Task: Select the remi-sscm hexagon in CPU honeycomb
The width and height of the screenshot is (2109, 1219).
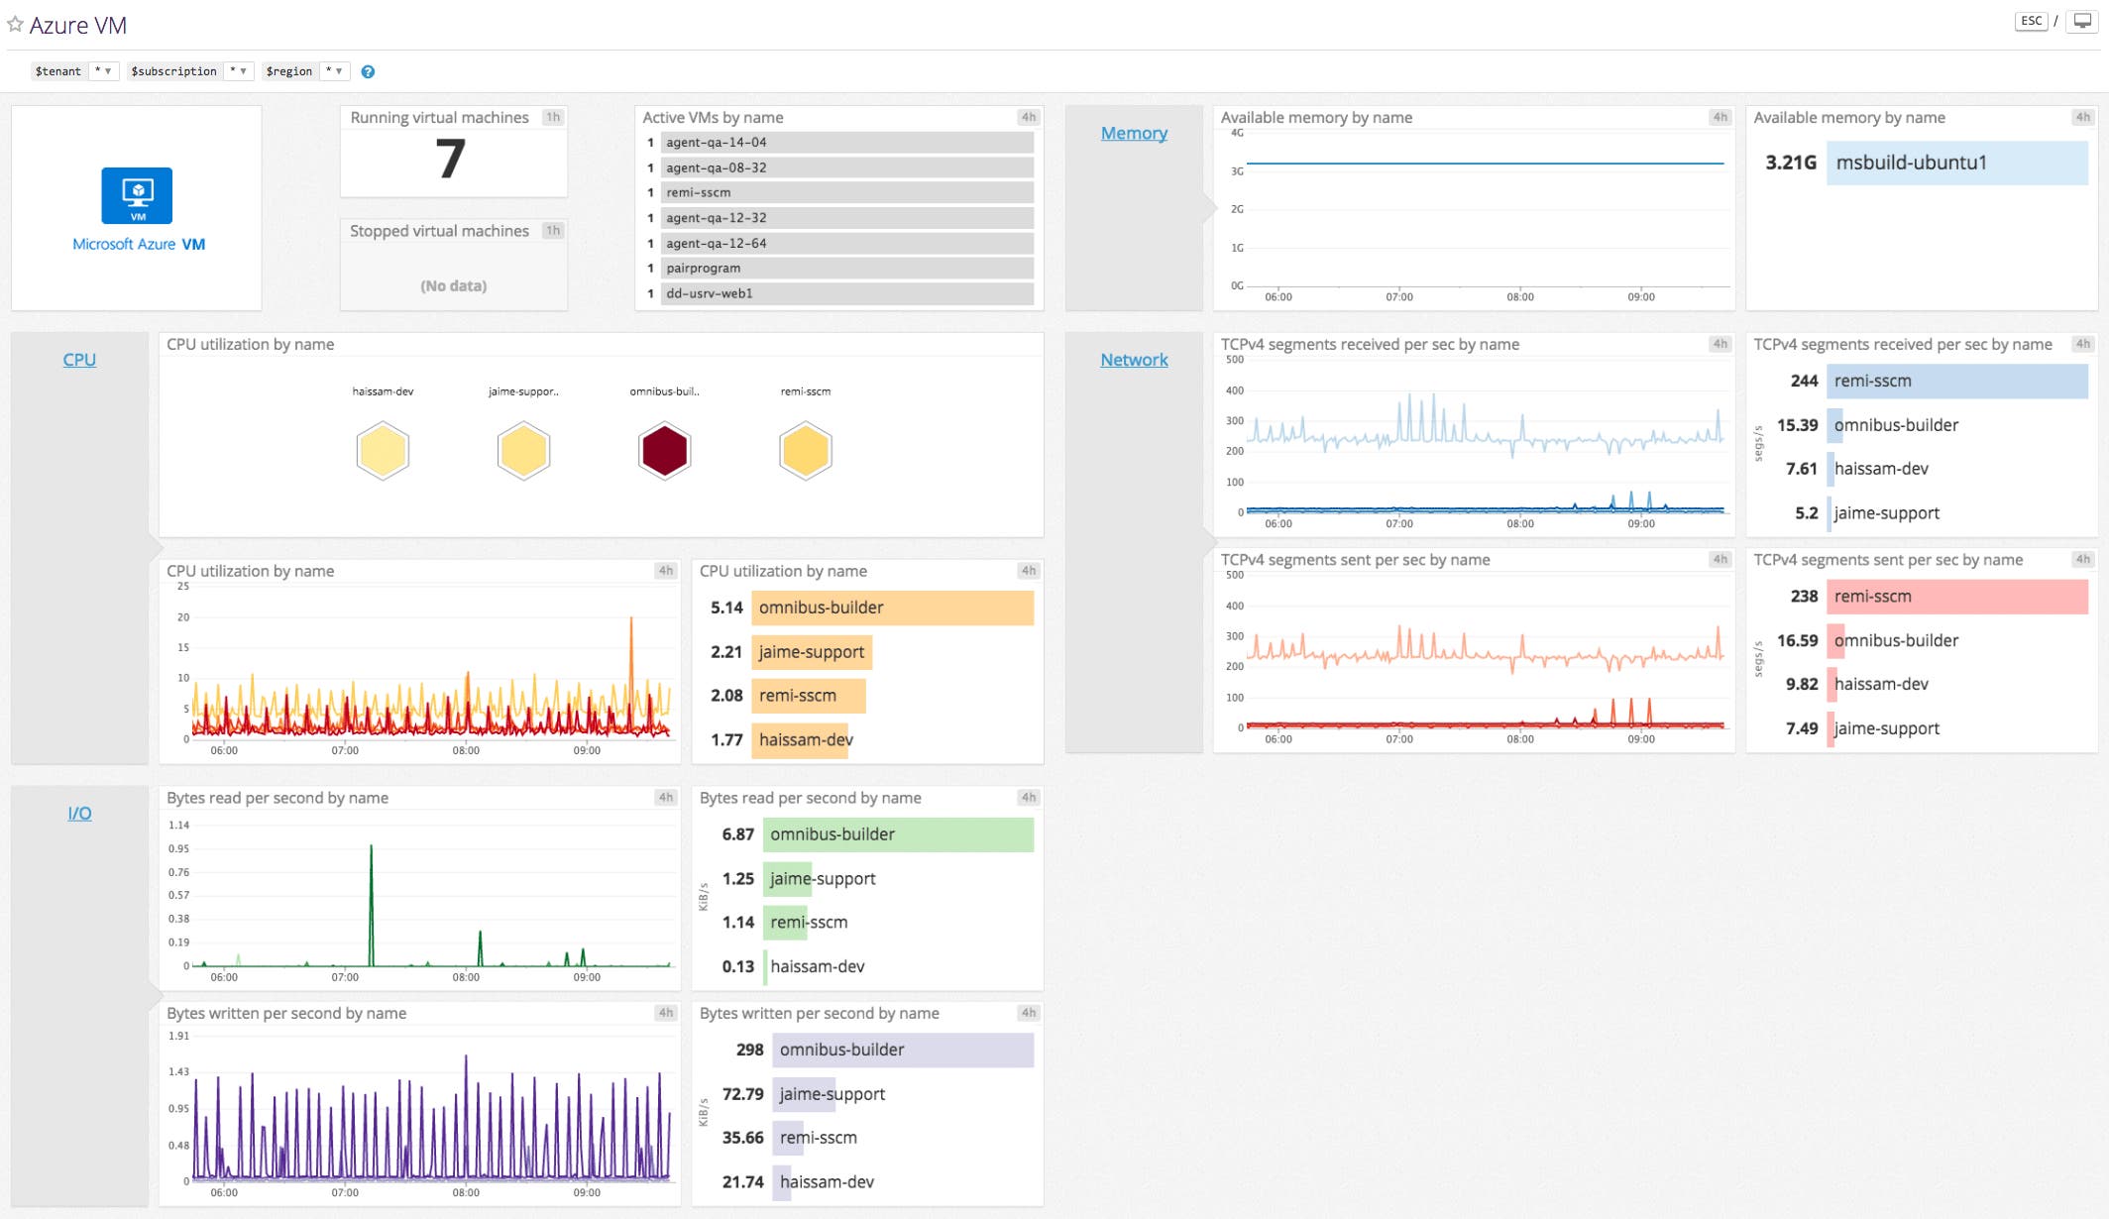Action: (805, 450)
